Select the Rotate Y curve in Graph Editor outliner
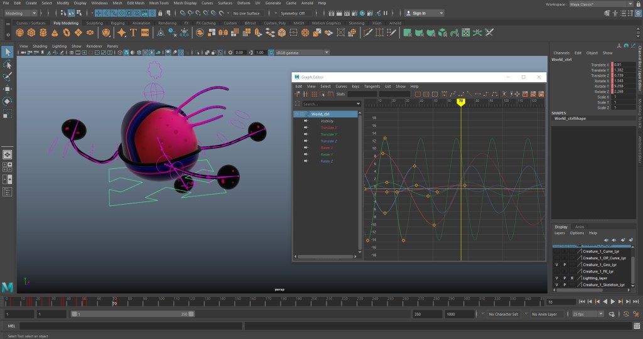Screen dimensions: 643x339 (x=327, y=154)
